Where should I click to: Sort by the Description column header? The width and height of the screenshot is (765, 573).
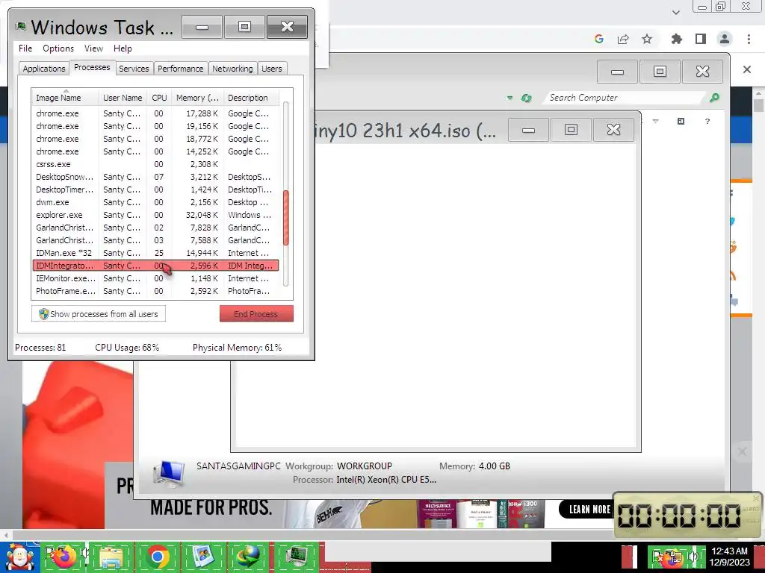pos(251,98)
